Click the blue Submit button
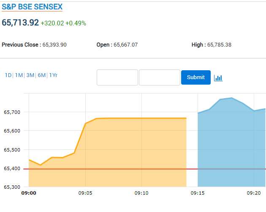 click(x=196, y=77)
